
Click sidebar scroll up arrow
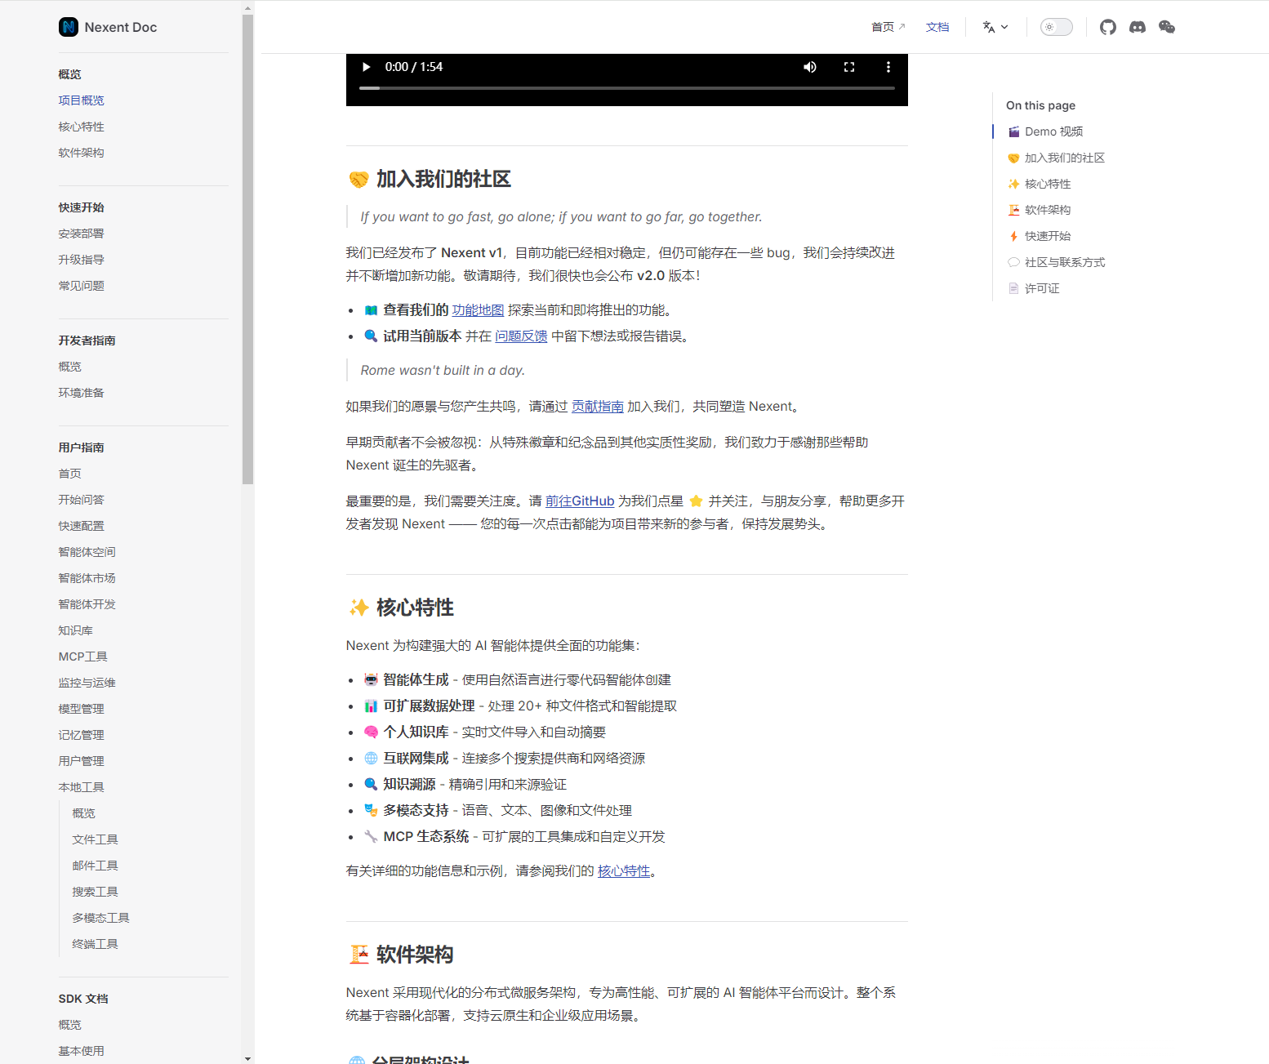click(x=247, y=7)
